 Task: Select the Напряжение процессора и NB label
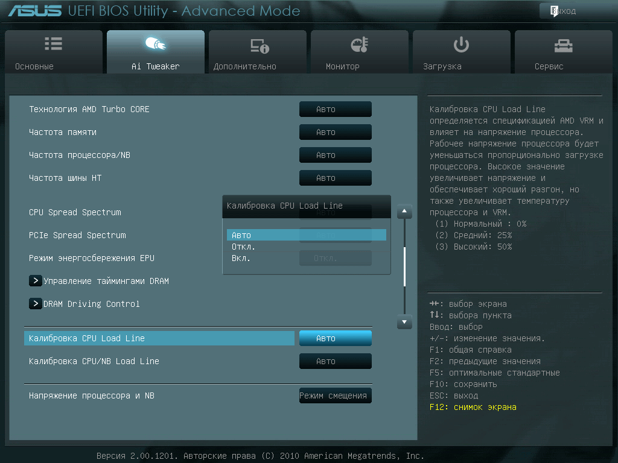[x=92, y=395]
